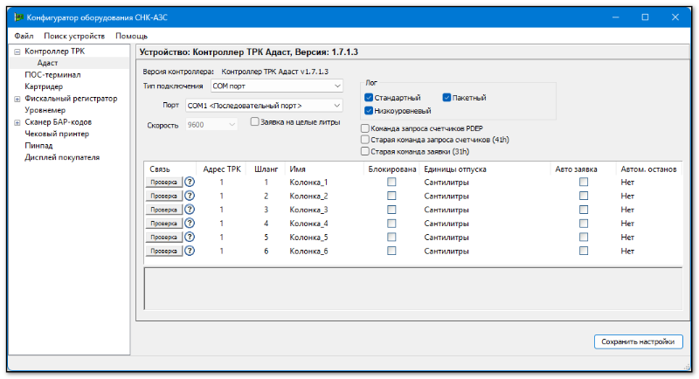
Task: Click the help icon for Колонка_2 row
Action: coord(189,196)
